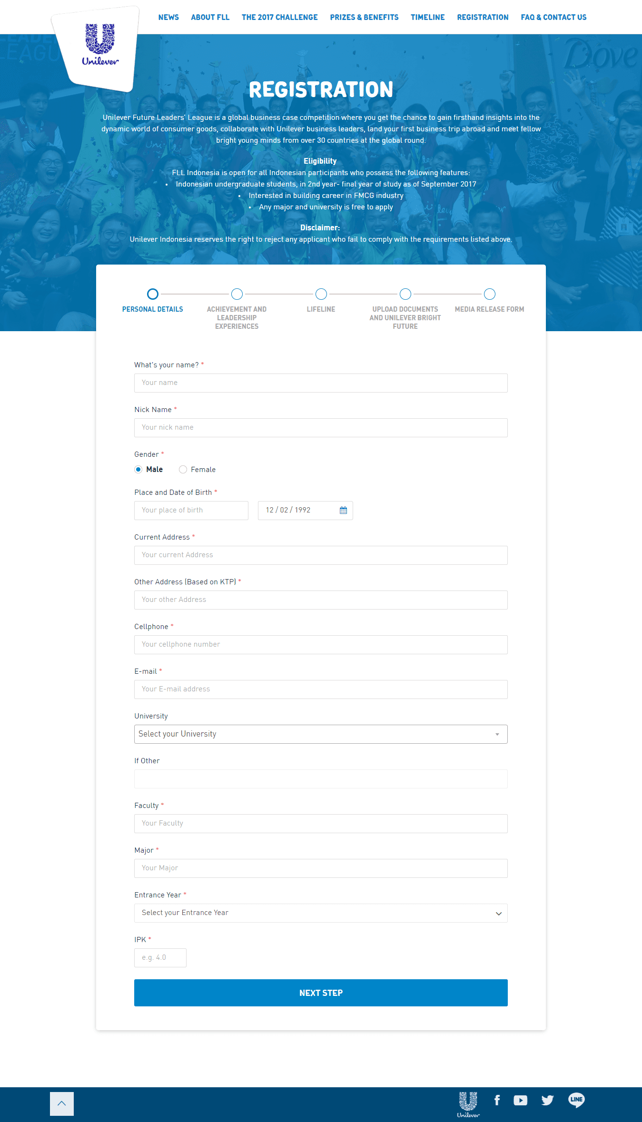Focus the Your place of birth field
642x1122 pixels.
[191, 511]
